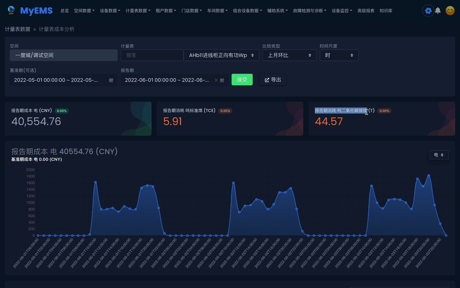Click 1000 label on chart y-axis

30,203
